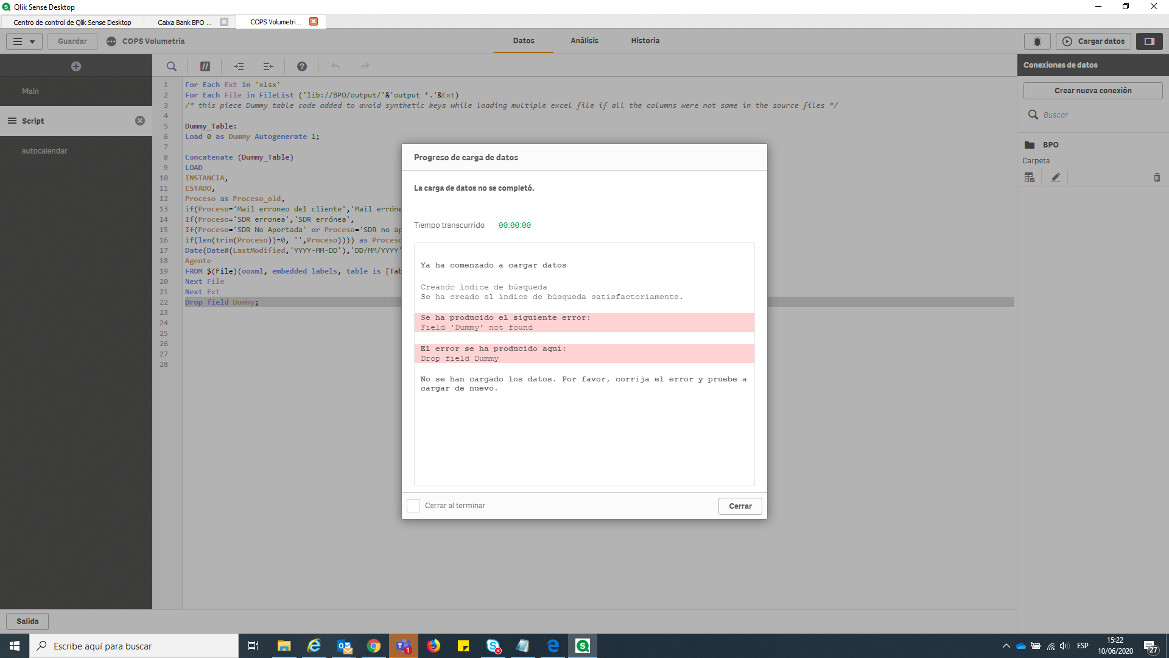Open Chrome from the Windows taskbar
Image resolution: width=1169 pixels, height=658 pixels.
click(374, 646)
